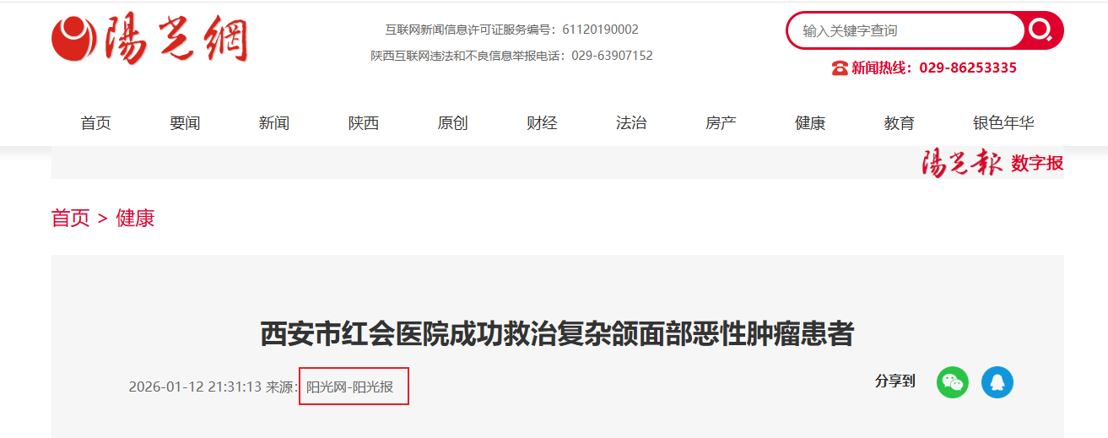Click the 首页 breadcrumb link
The width and height of the screenshot is (1108, 438).
(70, 219)
